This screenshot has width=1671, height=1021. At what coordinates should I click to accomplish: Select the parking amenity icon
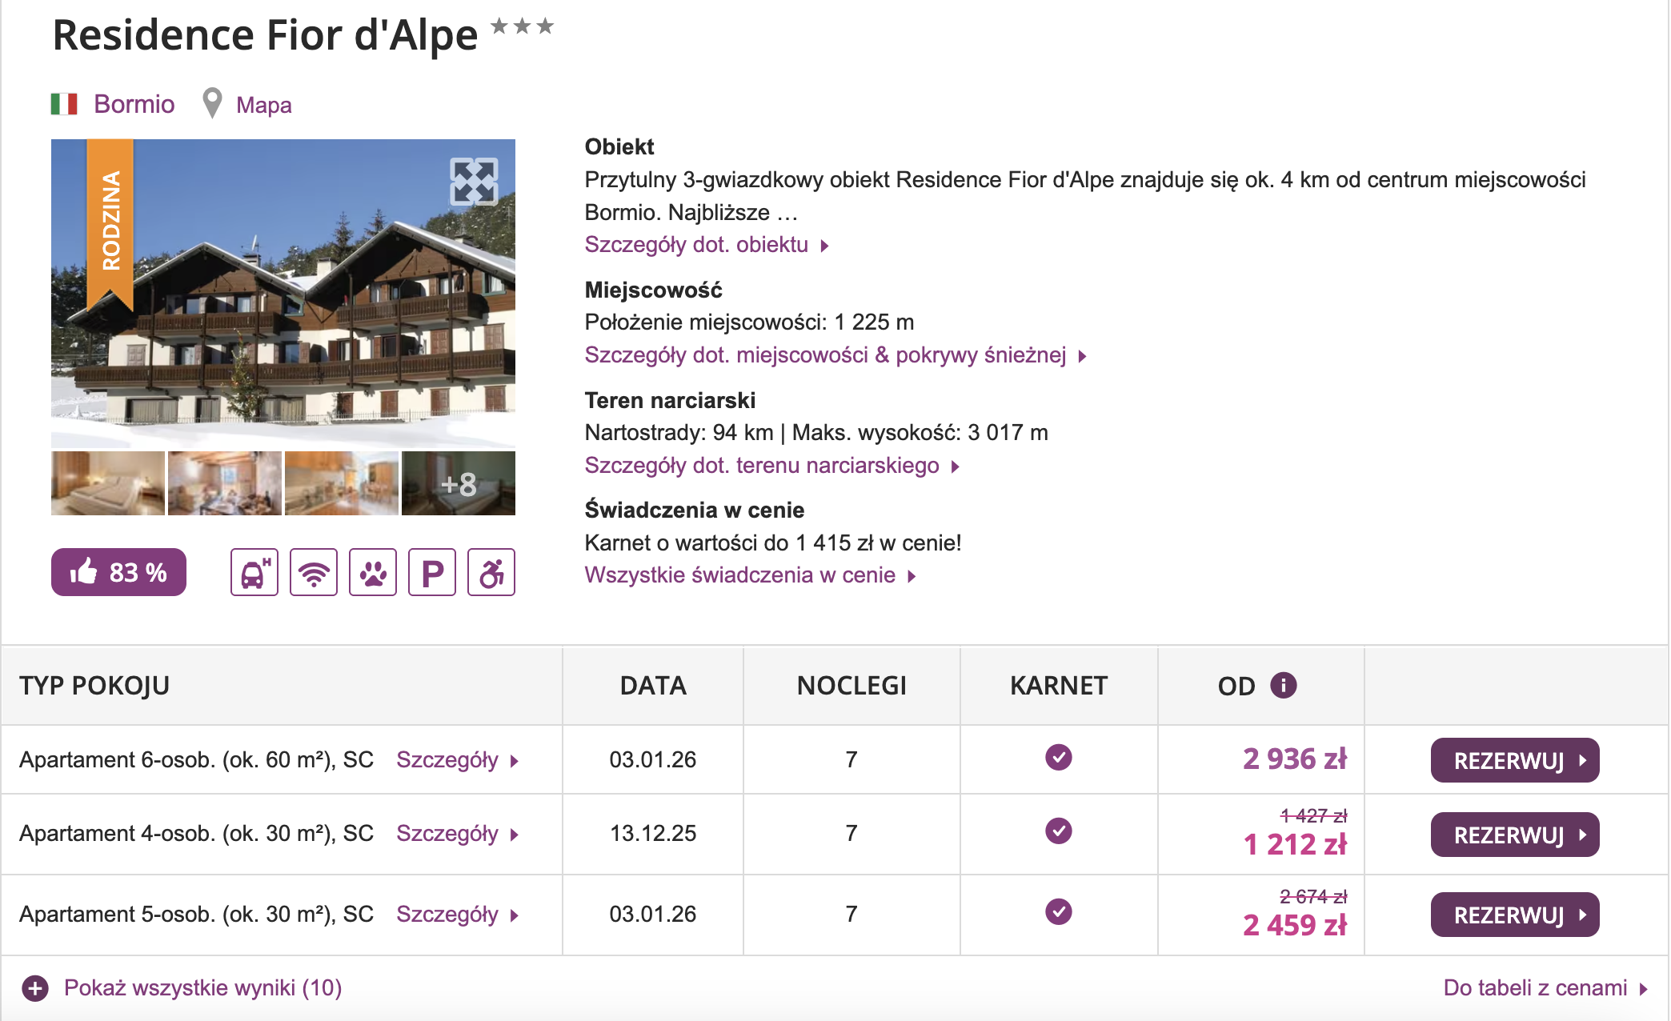point(431,572)
